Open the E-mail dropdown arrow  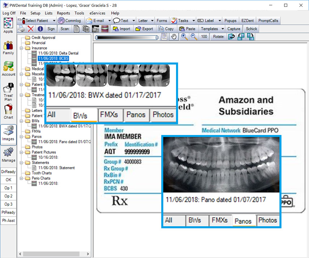tap(110, 21)
